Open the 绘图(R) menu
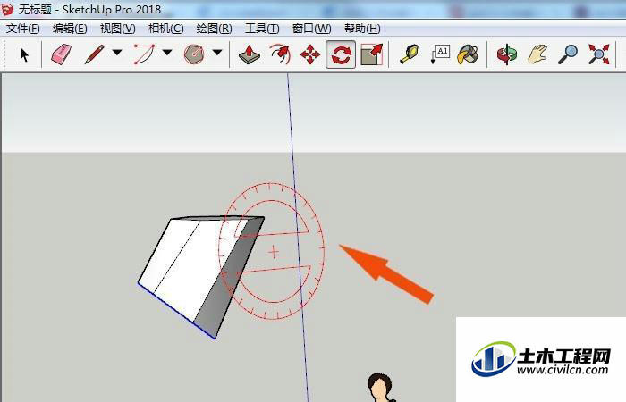 pyautogui.click(x=214, y=29)
